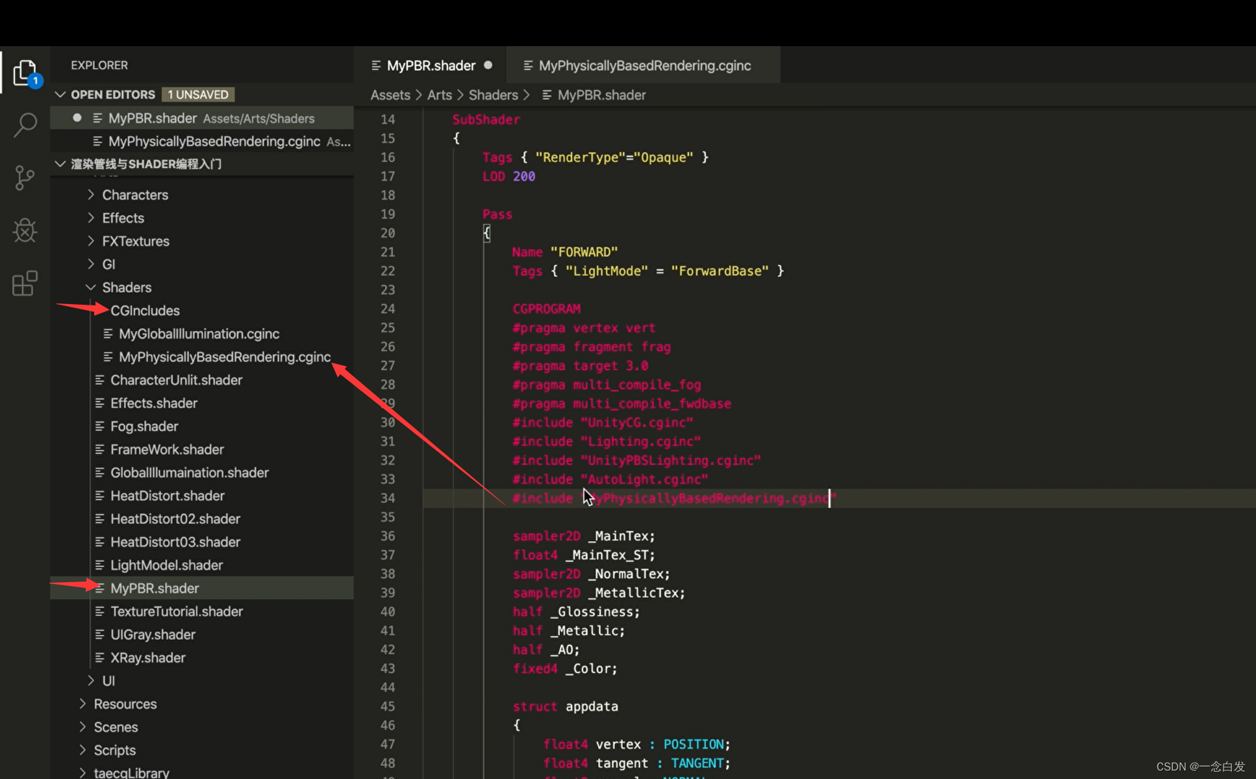Viewport: 1256px width, 779px height.
Task: Click the file icon beside XRay.shader
Action: [x=99, y=658]
